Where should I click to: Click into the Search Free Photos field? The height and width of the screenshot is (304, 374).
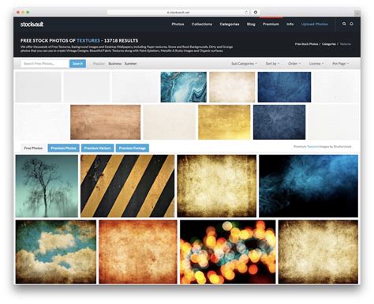(x=45, y=63)
